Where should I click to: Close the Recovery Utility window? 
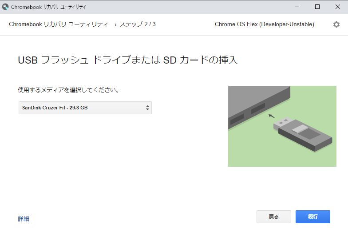tap(337, 7)
